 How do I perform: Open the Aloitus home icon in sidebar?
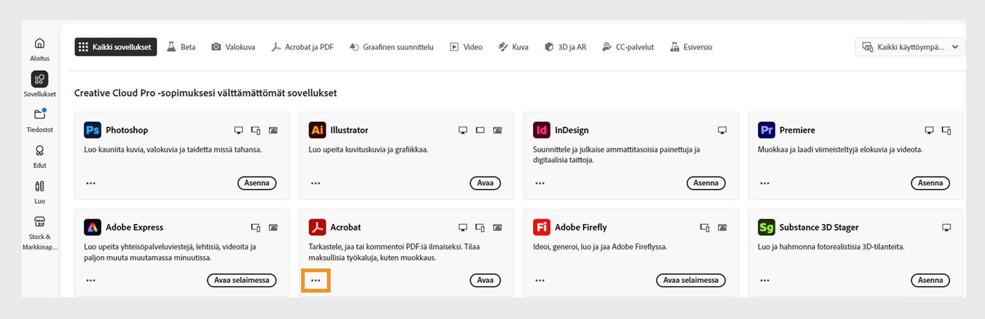coord(39,43)
